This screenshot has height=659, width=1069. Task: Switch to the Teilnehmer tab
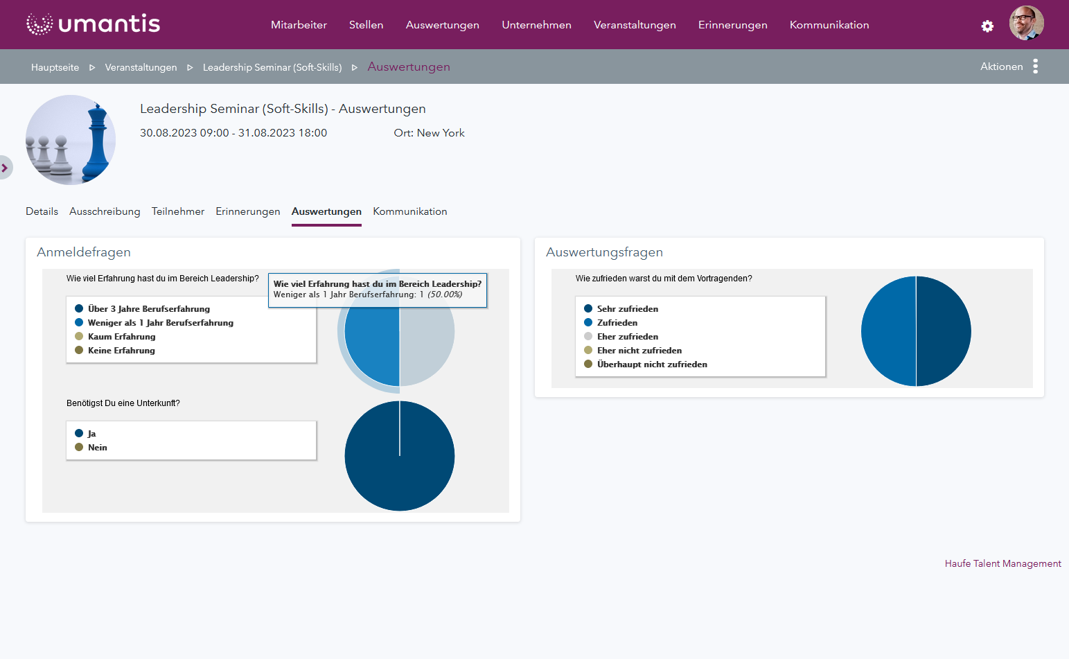coord(178,211)
